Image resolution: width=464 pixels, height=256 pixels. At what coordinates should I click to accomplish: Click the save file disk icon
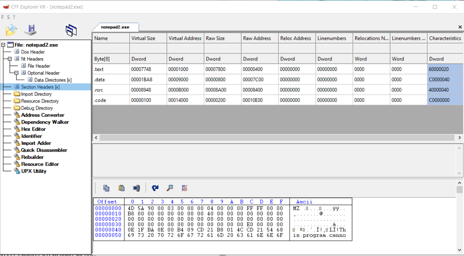tap(31, 30)
